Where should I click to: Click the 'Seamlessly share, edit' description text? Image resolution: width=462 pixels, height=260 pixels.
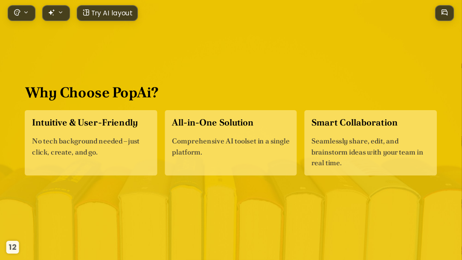coord(367,152)
